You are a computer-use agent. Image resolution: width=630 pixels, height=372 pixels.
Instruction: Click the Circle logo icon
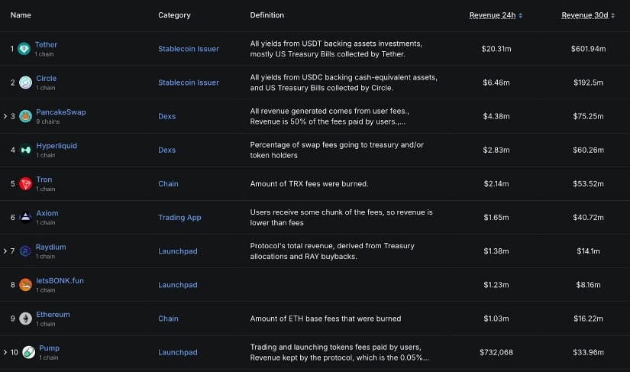pos(26,82)
